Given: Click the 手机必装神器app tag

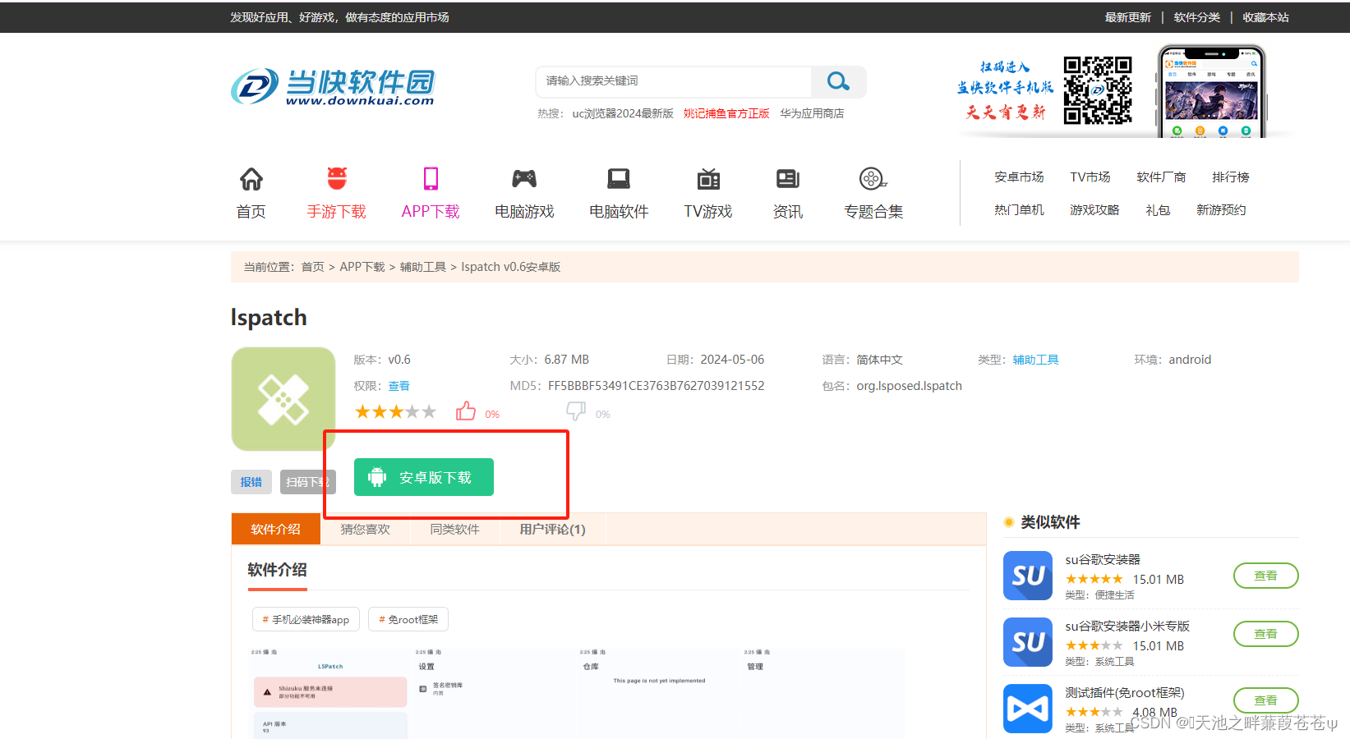Looking at the screenshot, I should [306, 619].
